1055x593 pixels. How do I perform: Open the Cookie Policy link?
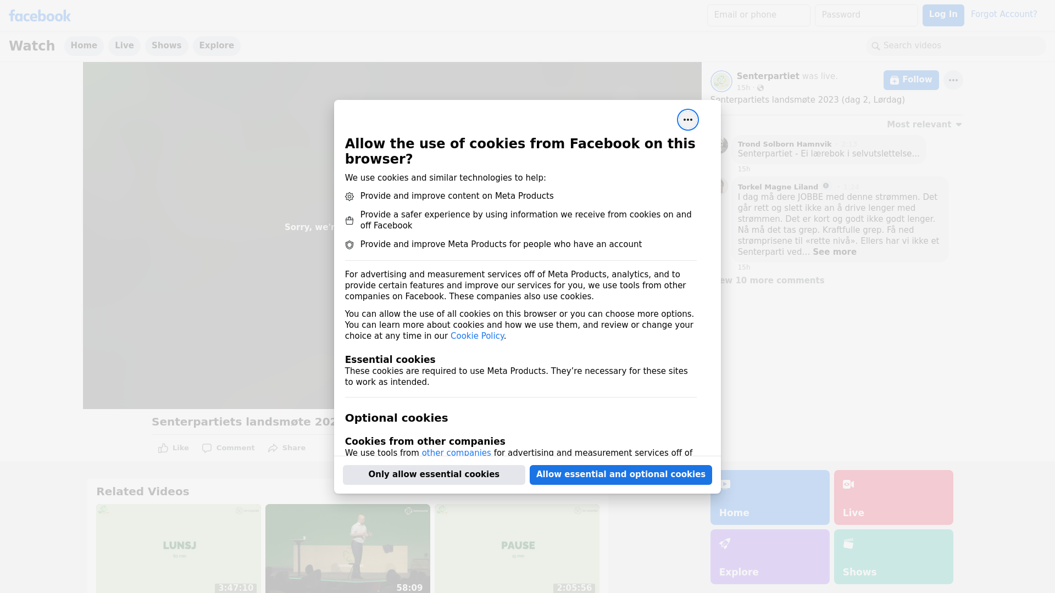tap(477, 336)
